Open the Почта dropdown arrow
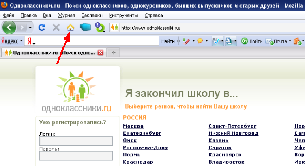The image size is (305, 166). point(290,41)
